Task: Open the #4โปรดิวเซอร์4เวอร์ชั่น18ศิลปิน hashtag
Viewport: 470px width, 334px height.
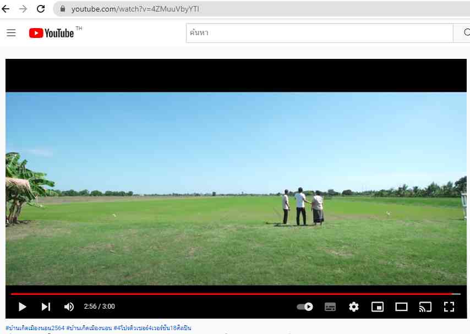Action: [x=152, y=328]
